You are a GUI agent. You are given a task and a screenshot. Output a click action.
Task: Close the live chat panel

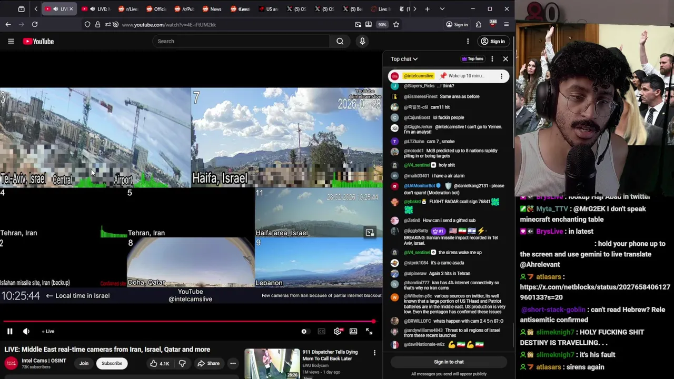click(506, 59)
